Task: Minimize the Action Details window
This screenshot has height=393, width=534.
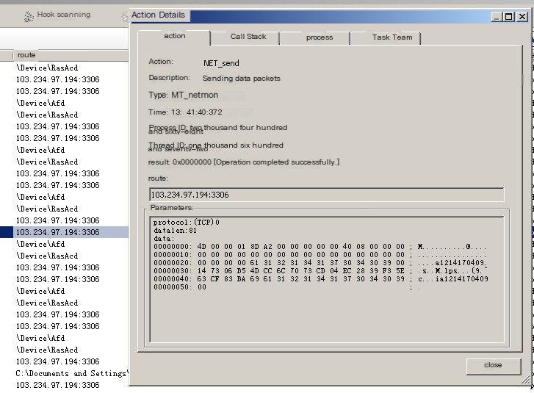Action: [497, 16]
